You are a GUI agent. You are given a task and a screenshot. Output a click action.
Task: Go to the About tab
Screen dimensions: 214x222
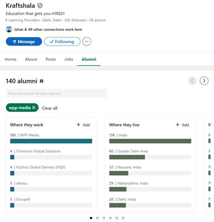tap(31, 59)
